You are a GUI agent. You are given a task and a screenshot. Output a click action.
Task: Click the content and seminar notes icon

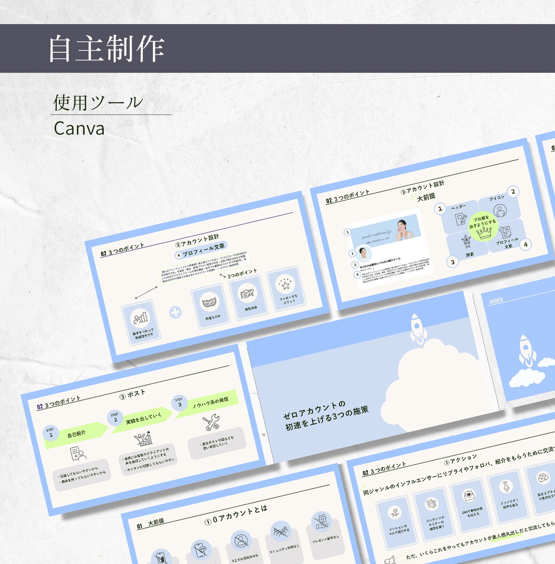tap(431, 504)
